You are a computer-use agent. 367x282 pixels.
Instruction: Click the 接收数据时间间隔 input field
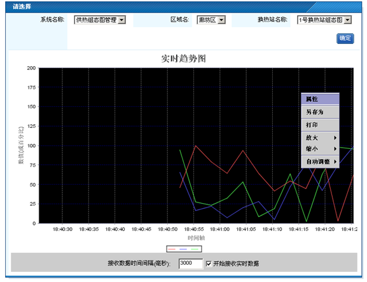coord(191,264)
